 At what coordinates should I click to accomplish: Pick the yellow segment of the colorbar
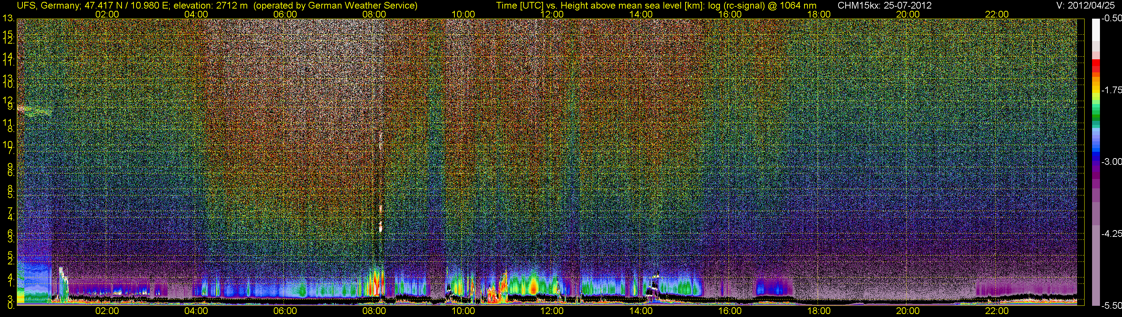point(1096,92)
